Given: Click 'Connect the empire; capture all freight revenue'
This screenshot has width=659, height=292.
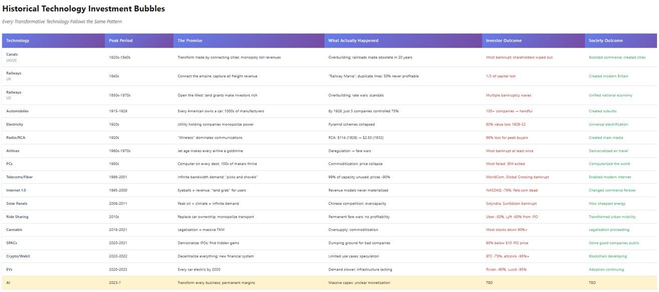Looking at the screenshot, I should (x=217, y=76).
